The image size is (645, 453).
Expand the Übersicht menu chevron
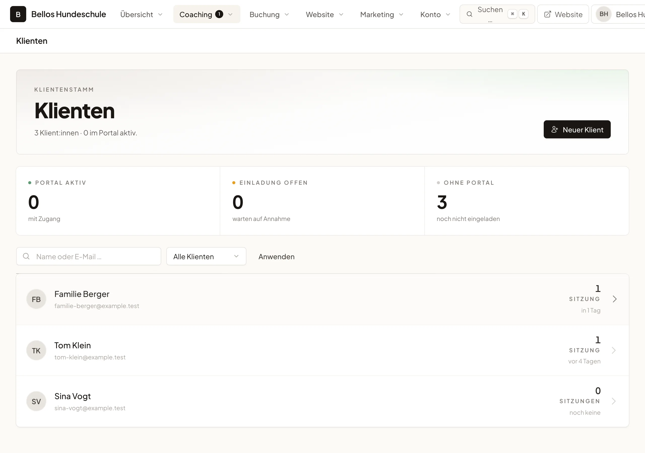(x=160, y=14)
